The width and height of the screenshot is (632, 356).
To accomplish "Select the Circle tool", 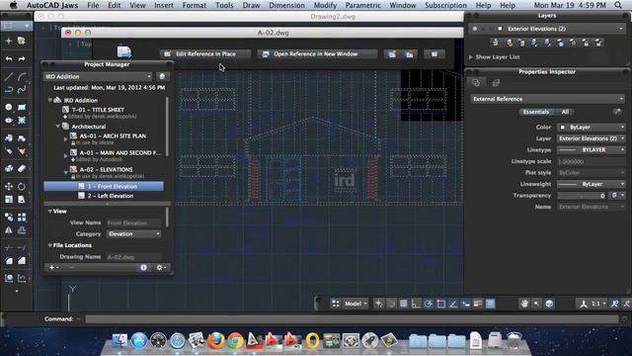I will (9, 107).
